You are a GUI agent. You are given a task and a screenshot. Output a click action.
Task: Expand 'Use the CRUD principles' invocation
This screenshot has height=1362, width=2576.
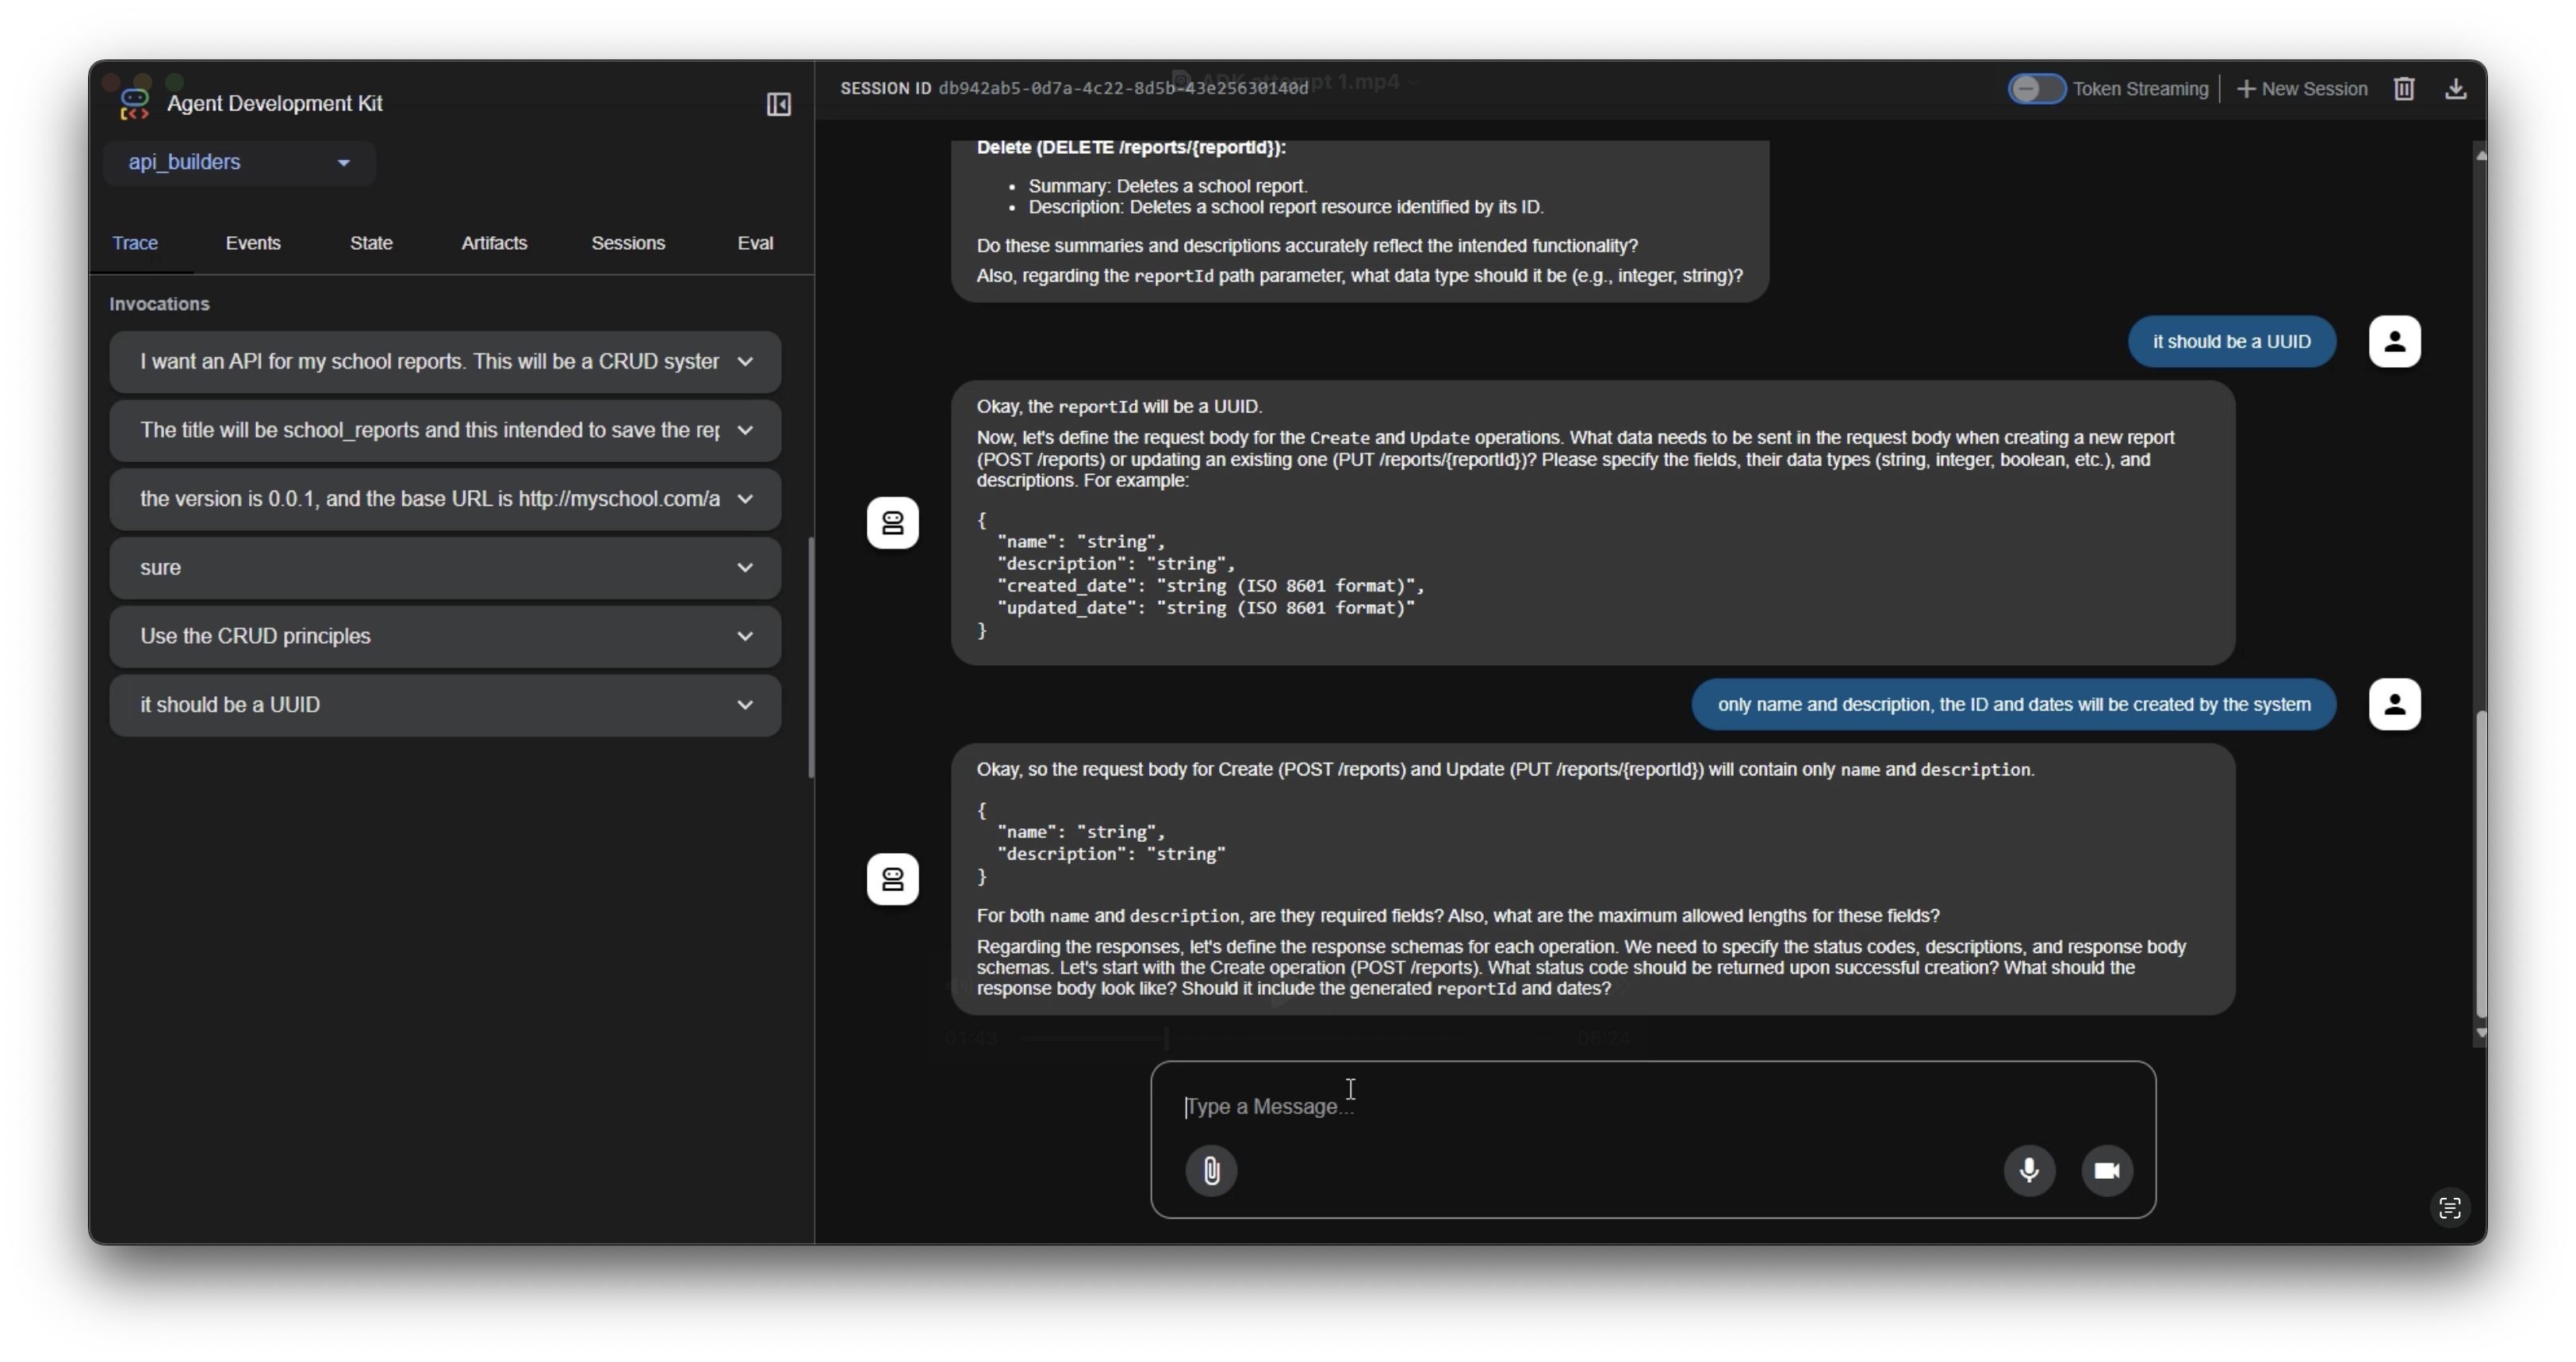click(x=745, y=637)
